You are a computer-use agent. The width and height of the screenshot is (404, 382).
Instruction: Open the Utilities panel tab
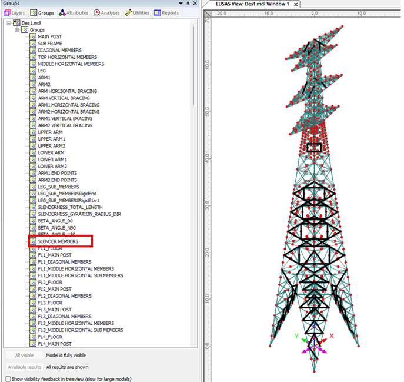click(x=137, y=12)
